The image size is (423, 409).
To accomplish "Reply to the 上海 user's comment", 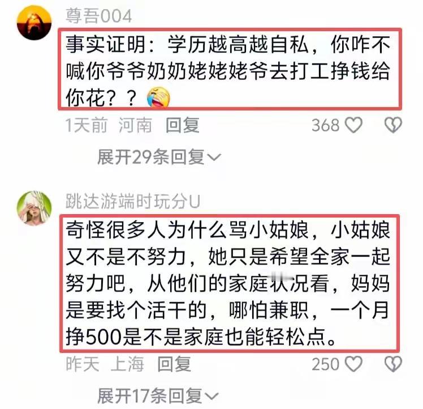I will click(174, 364).
